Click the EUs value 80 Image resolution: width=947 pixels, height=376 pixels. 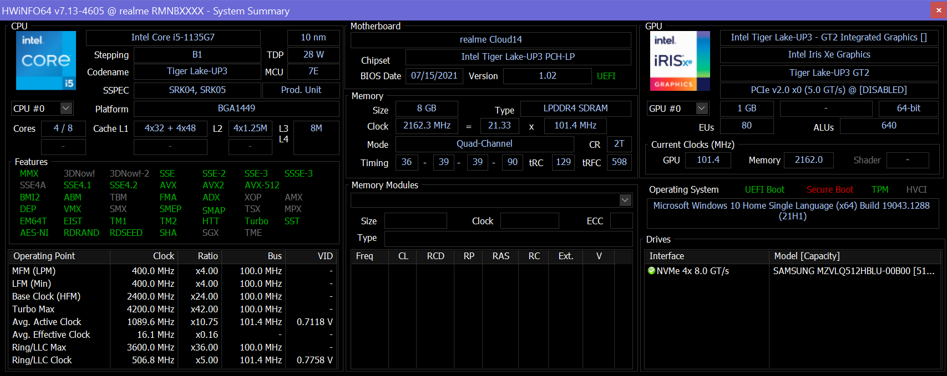click(x=747, y=126)
